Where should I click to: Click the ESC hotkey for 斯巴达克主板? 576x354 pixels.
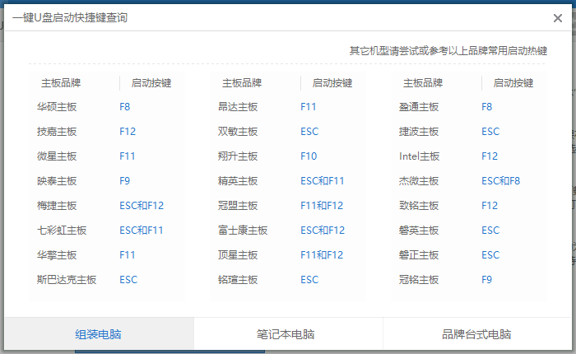[128, 280]
